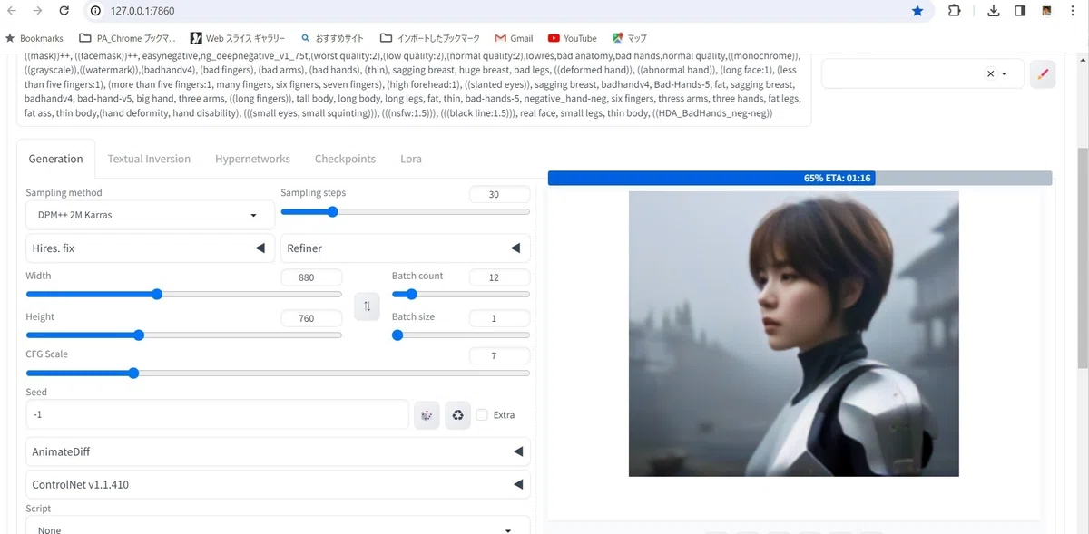Viewport: 1089px width, 534px height.
Task: Open the Gmail bookmark
Action: tap(514, 38)
